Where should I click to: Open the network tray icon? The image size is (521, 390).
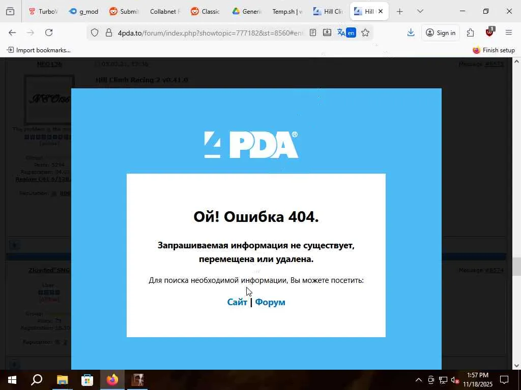coord(443,380)
